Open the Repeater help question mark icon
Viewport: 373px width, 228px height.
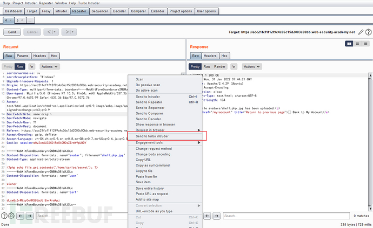368,32
